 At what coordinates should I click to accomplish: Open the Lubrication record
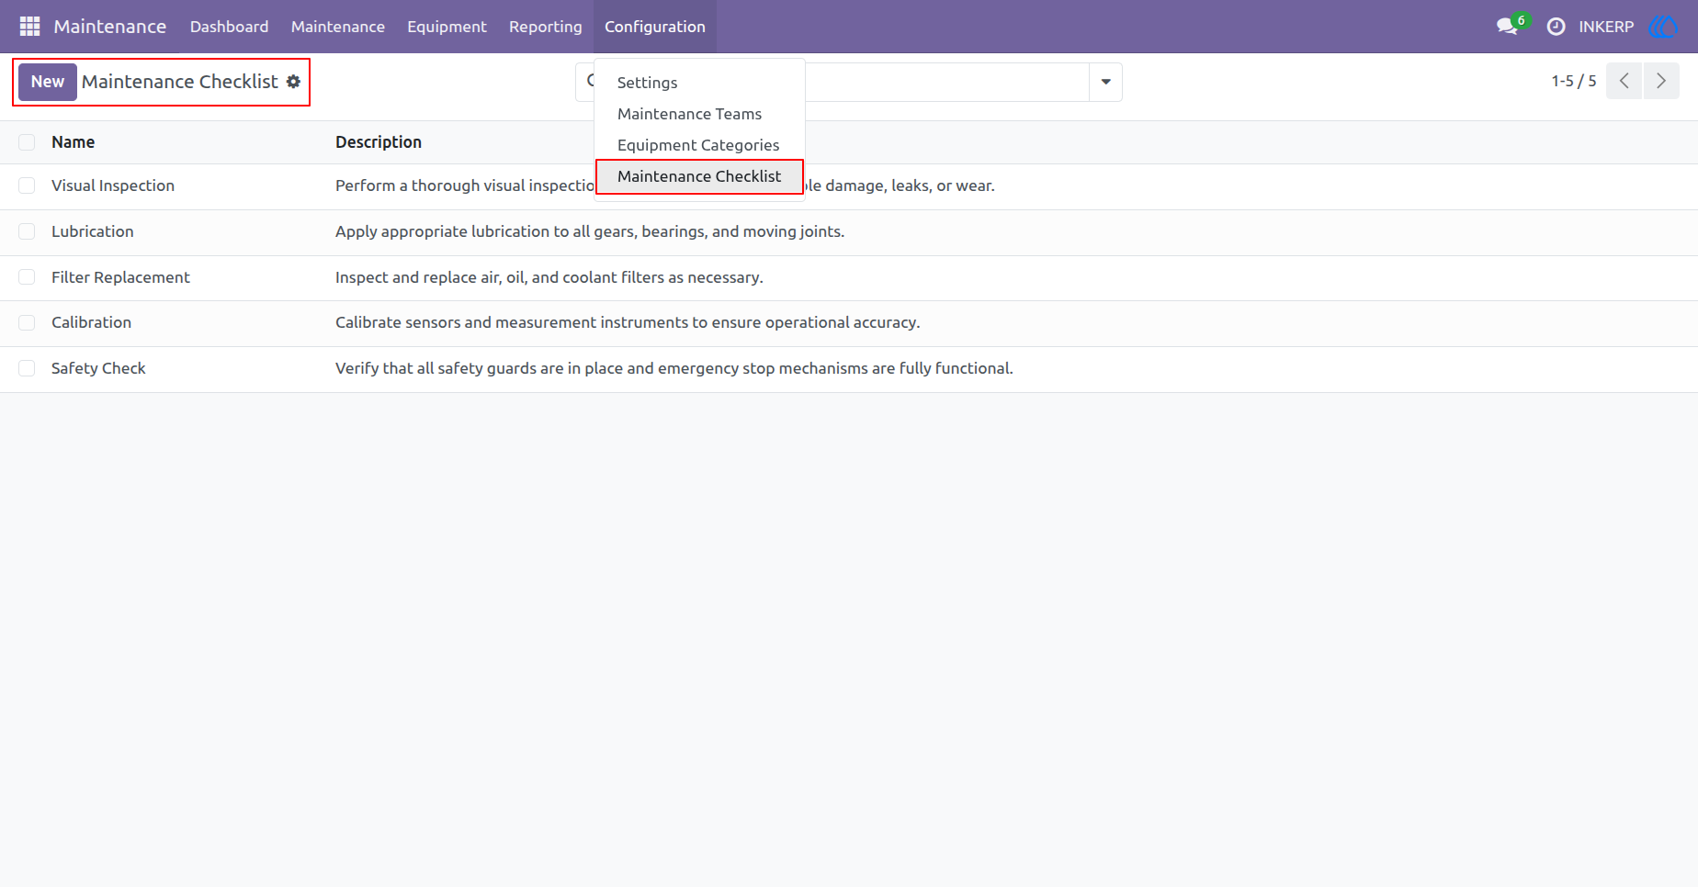93,231
